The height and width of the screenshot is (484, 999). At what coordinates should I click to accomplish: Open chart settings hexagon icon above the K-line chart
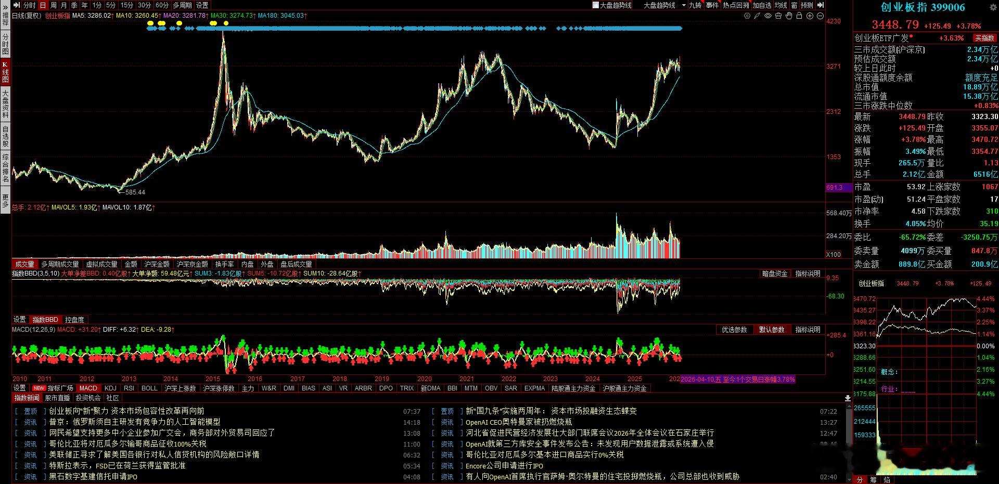[x=747, y=16]
